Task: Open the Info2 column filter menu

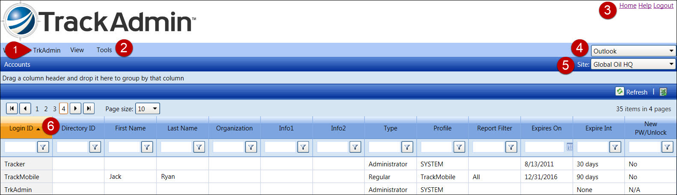Action: 355,147
